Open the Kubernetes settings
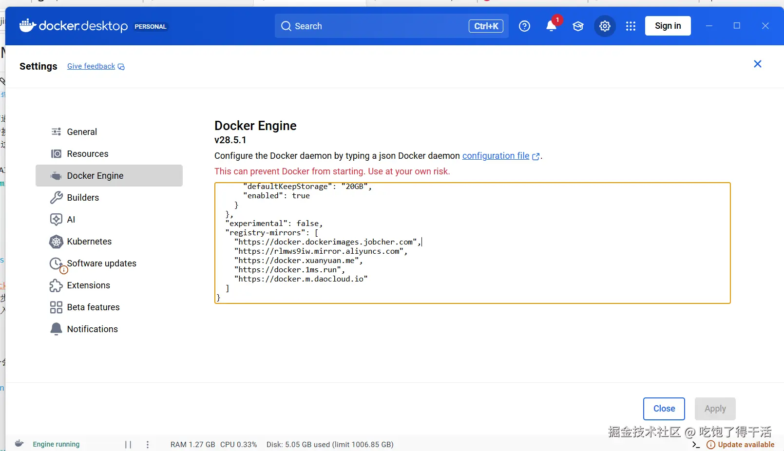The image size is (784, 451). [x=109, y=241]
